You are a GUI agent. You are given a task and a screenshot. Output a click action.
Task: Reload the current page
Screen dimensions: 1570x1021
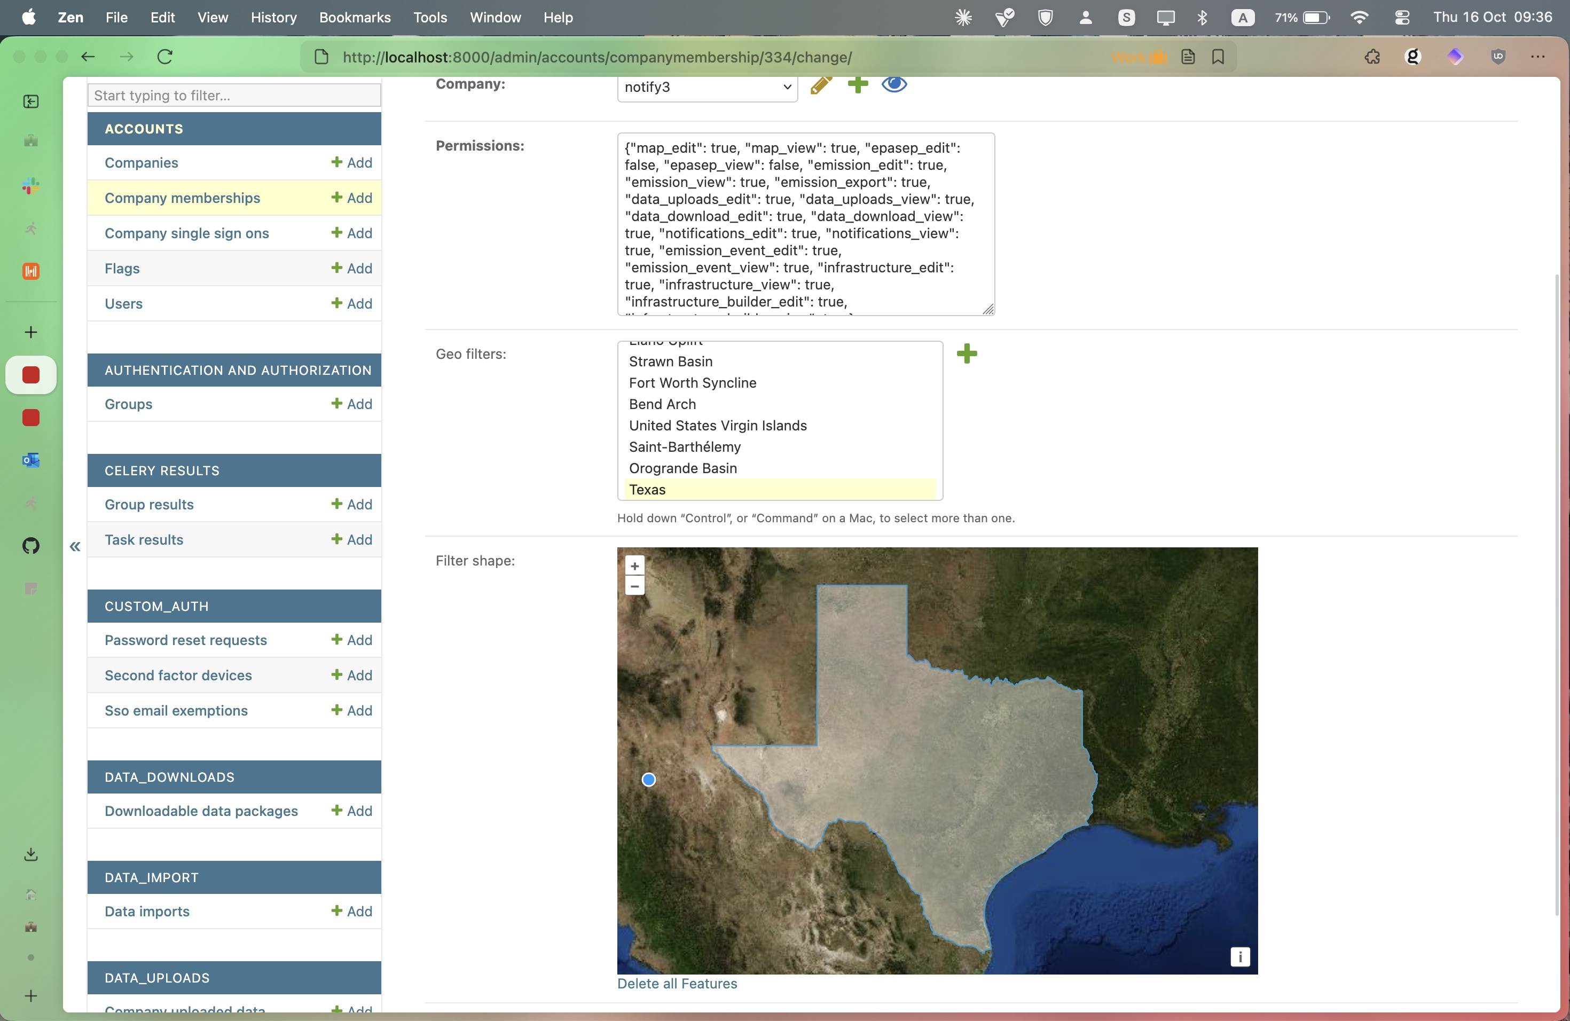pyautogui.click(x=165, y=57)
